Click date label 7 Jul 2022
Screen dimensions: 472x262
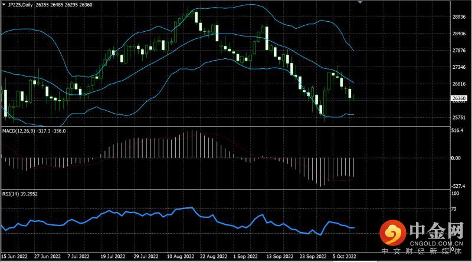tap(78, 256)
